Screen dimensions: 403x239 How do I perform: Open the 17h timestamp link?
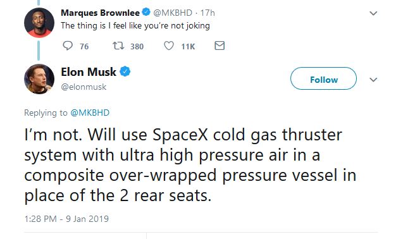click(208, 13)
